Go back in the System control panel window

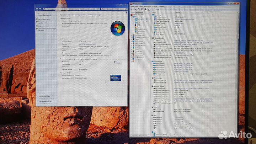[37, 9]
